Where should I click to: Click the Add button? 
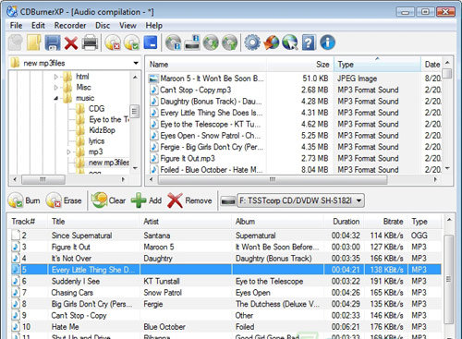point(147,200)
